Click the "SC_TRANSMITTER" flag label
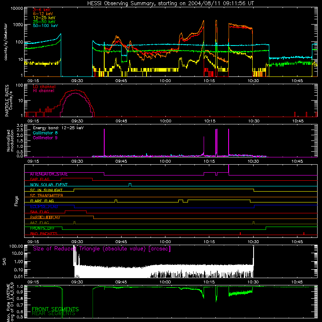The image size is (322, 322). pyautogui.click(x=46, y=196)
